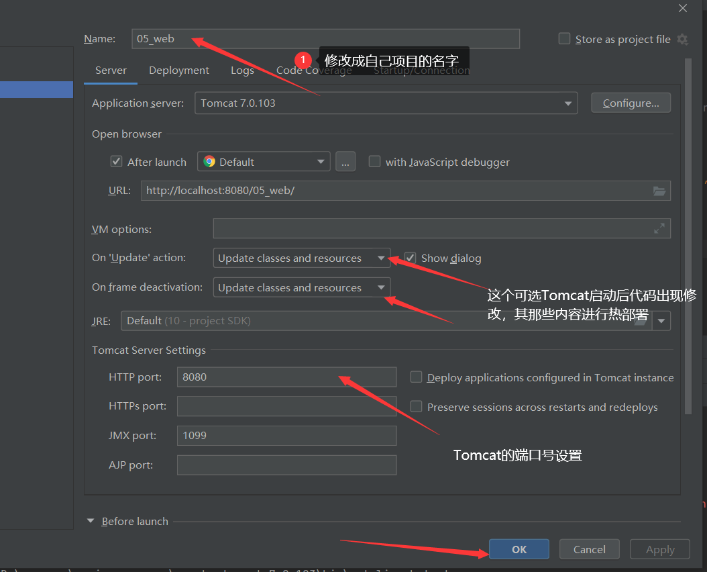Switch to the Server tab
The image size is (707, 572).
[x=111, y=70]
